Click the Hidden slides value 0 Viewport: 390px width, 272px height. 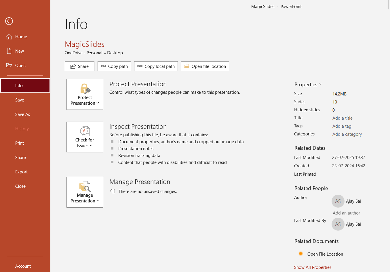point(334,110)
